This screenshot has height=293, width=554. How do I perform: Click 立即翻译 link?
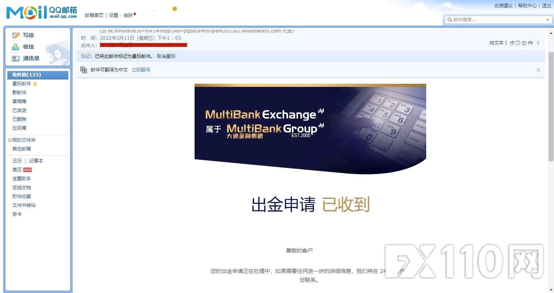tap(141, 70)
